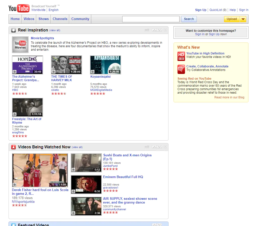
Task: Open QuickList (0) link
Action: (218, 10)
